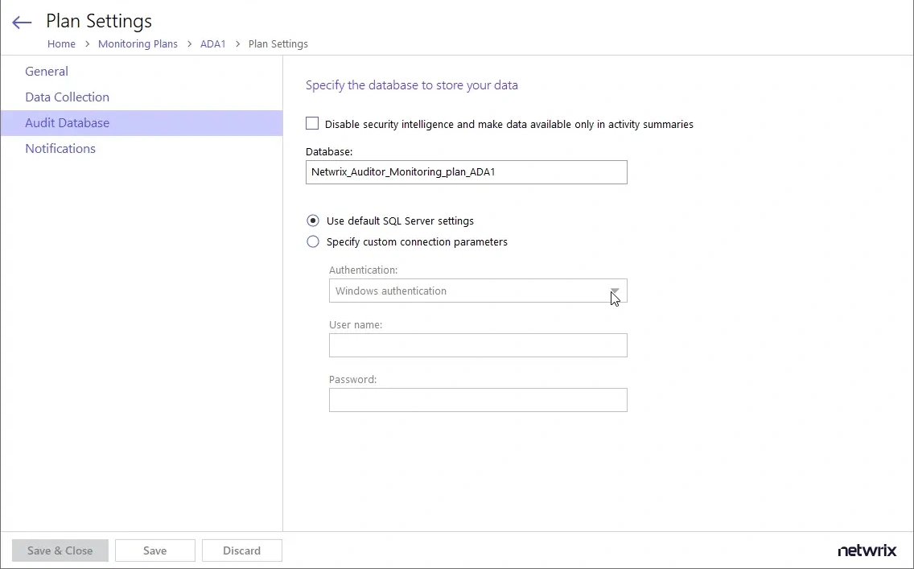Click Plan Settings in the breadcrumb

click(x=278, y=43)
